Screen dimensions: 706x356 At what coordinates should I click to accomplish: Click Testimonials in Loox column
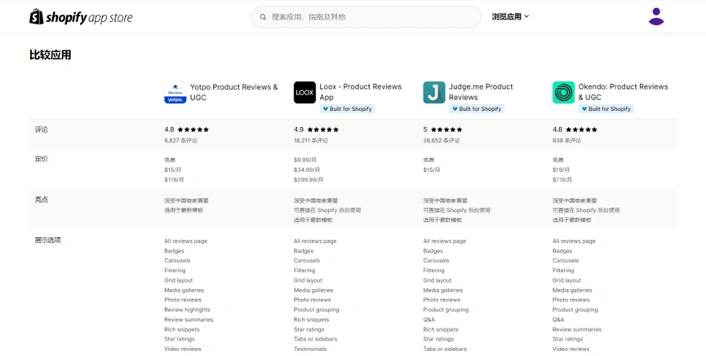(310, 349)
